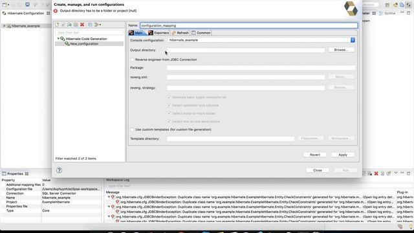Viewport: 414px width, 233px height.
Task: Switch to the Exporters tab
Action: coord(158,33)
